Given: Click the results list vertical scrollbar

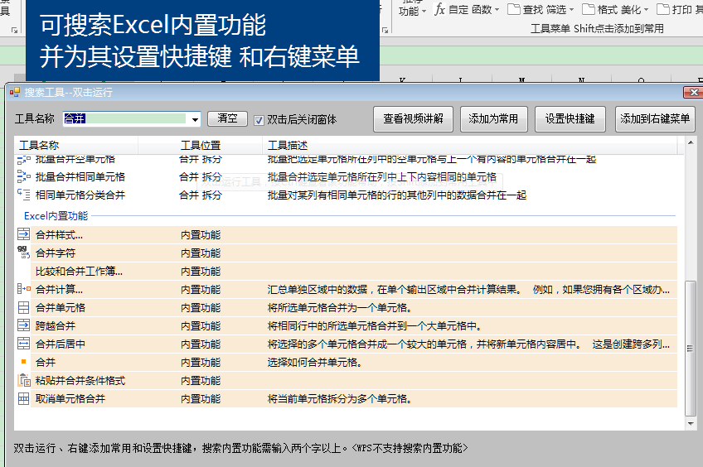Looking at the screenshot, I should click(x=690, y=331).
